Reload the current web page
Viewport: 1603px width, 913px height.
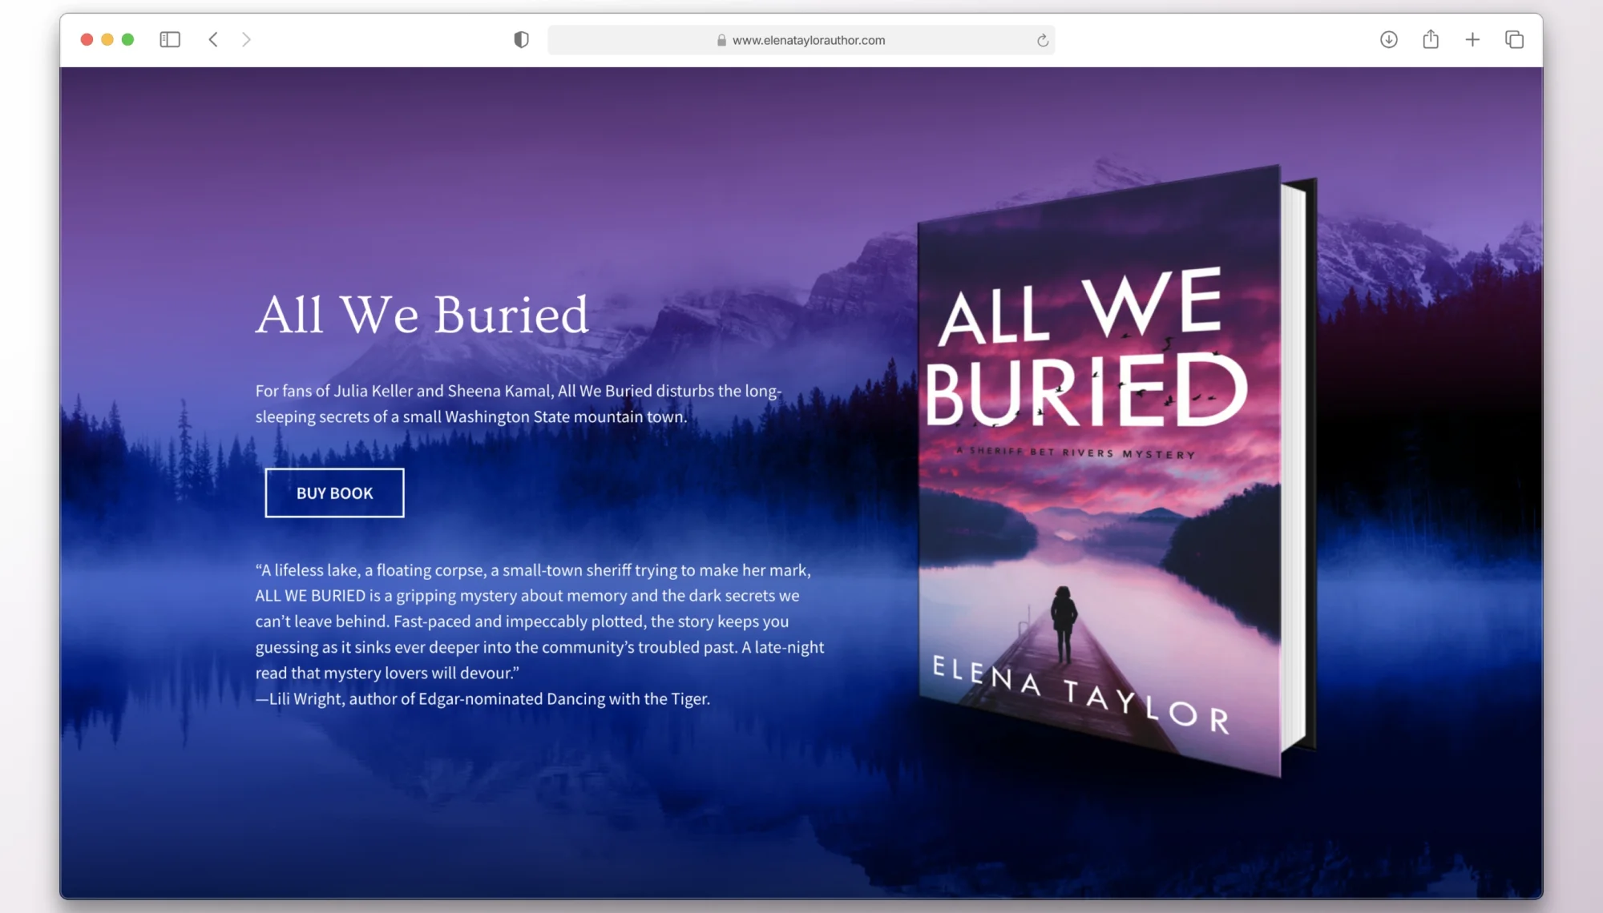1042,40
